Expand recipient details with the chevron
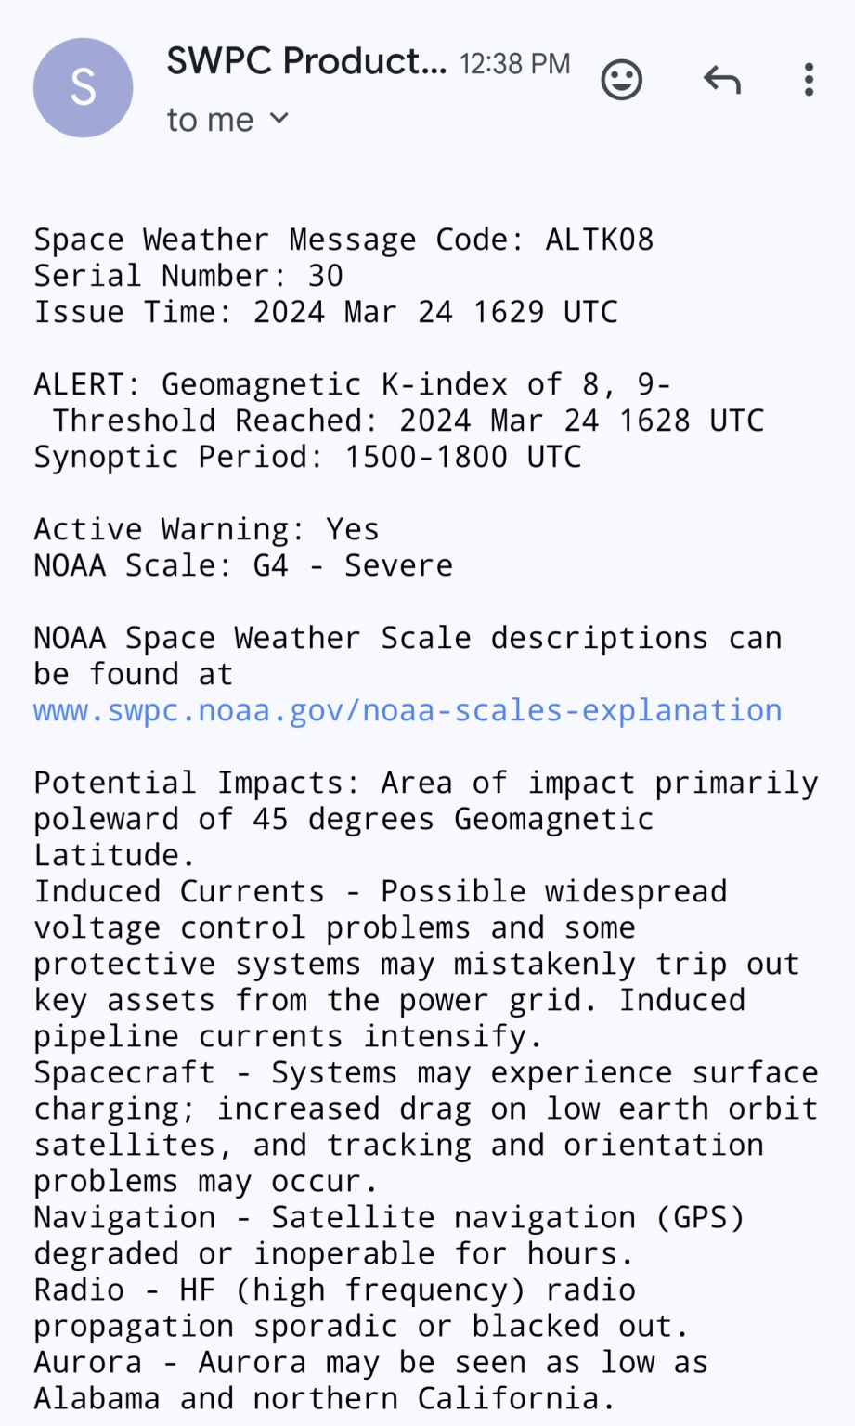The image size is (855, 1426). (x=279, y=119)
